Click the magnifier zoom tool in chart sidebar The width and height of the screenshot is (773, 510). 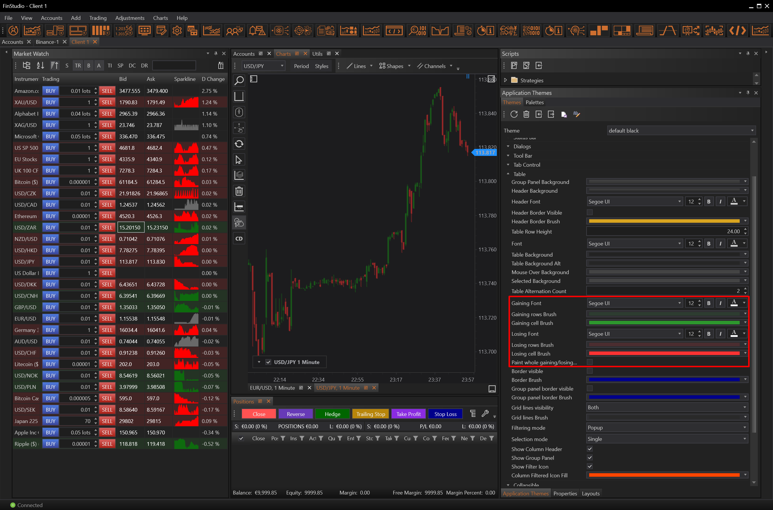239,80
